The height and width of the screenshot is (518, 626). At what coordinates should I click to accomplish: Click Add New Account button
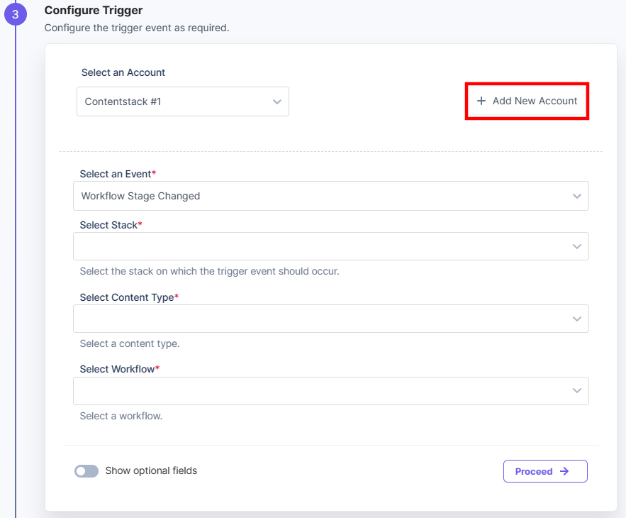(527, 101)
